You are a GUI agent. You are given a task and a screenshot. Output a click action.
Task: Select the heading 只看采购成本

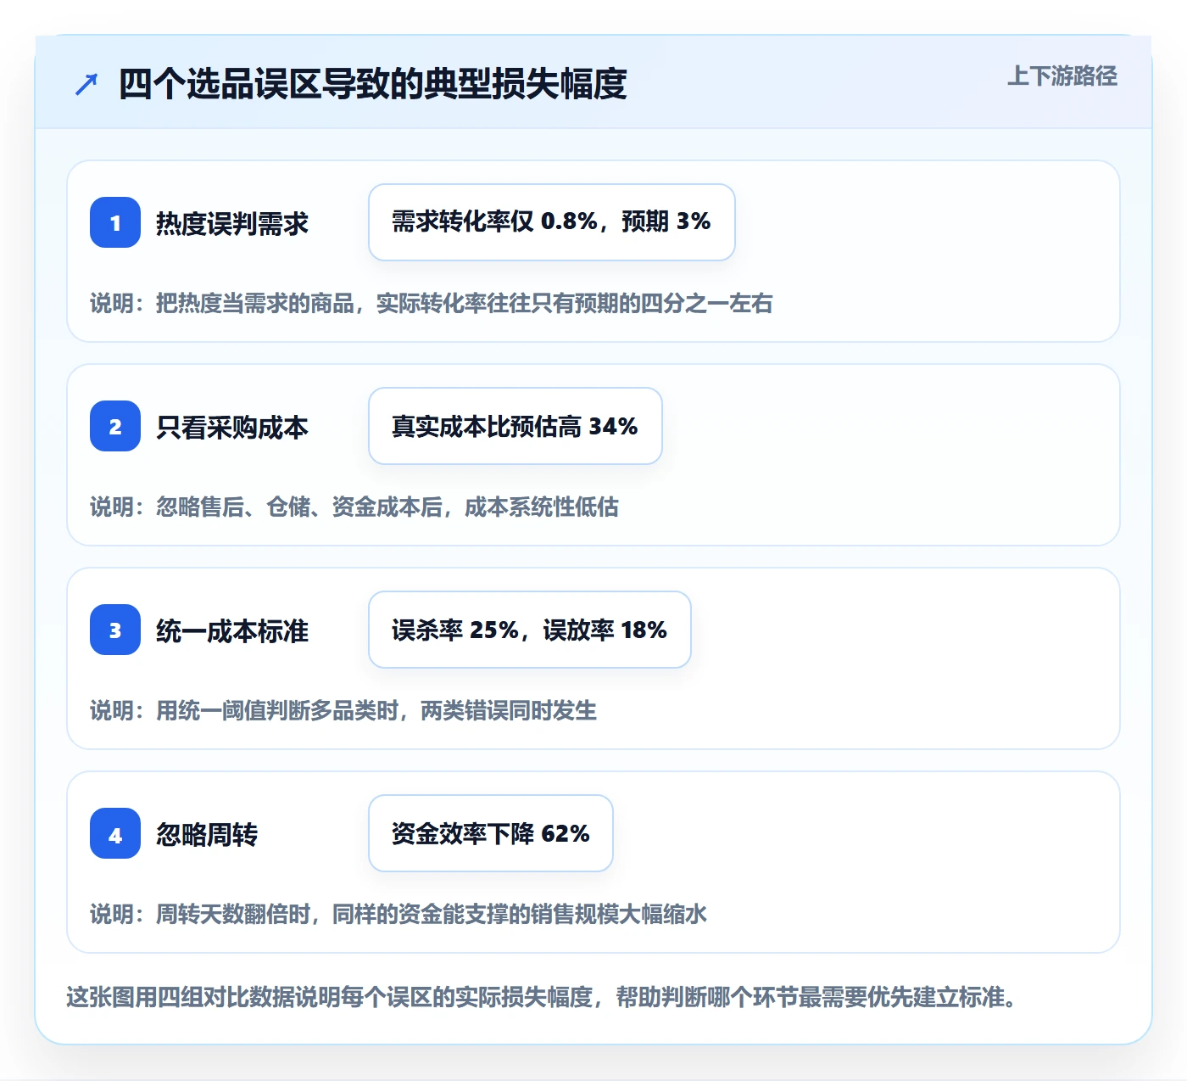click(232, 427)
